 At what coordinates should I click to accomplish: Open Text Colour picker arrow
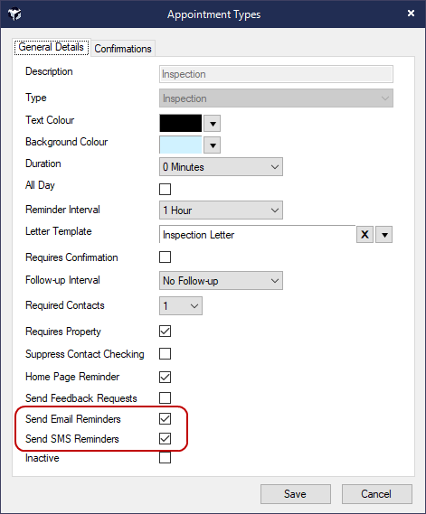(212, 123)
